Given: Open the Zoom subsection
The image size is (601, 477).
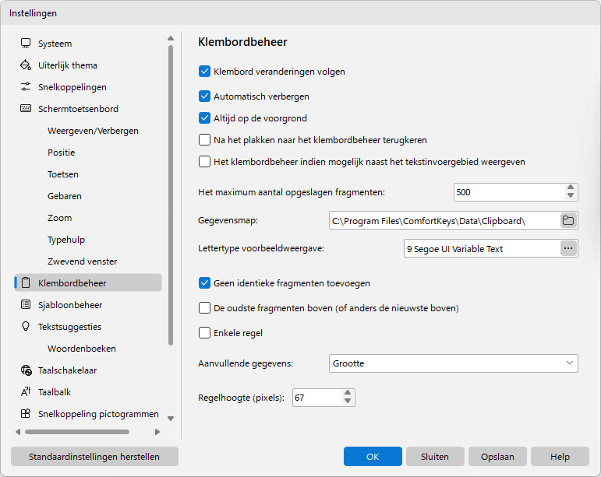Looking at the screenshot, I should (x=59, y=218).
